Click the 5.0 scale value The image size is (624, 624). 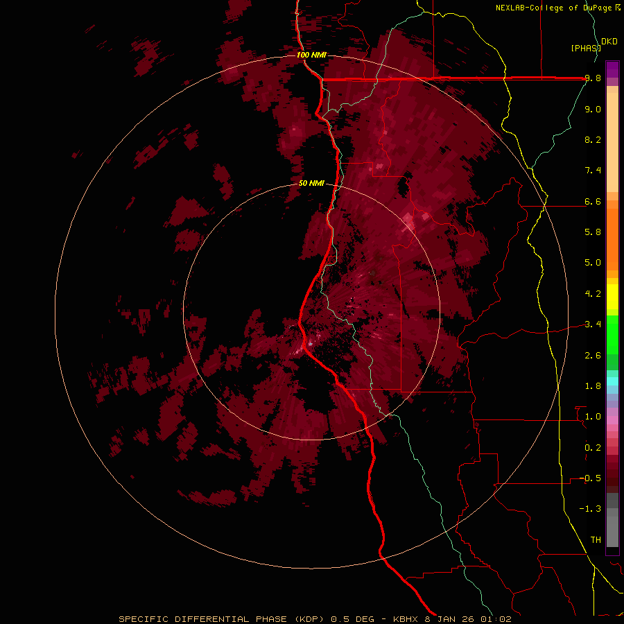pyautogui.click(x=593, y=263)
